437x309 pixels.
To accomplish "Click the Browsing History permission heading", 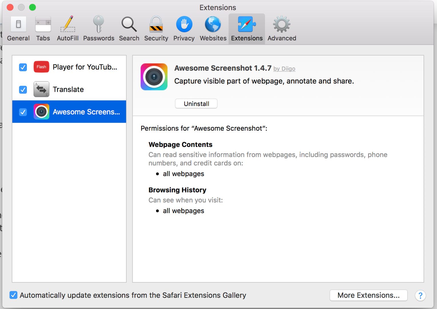I will point(177,190).
